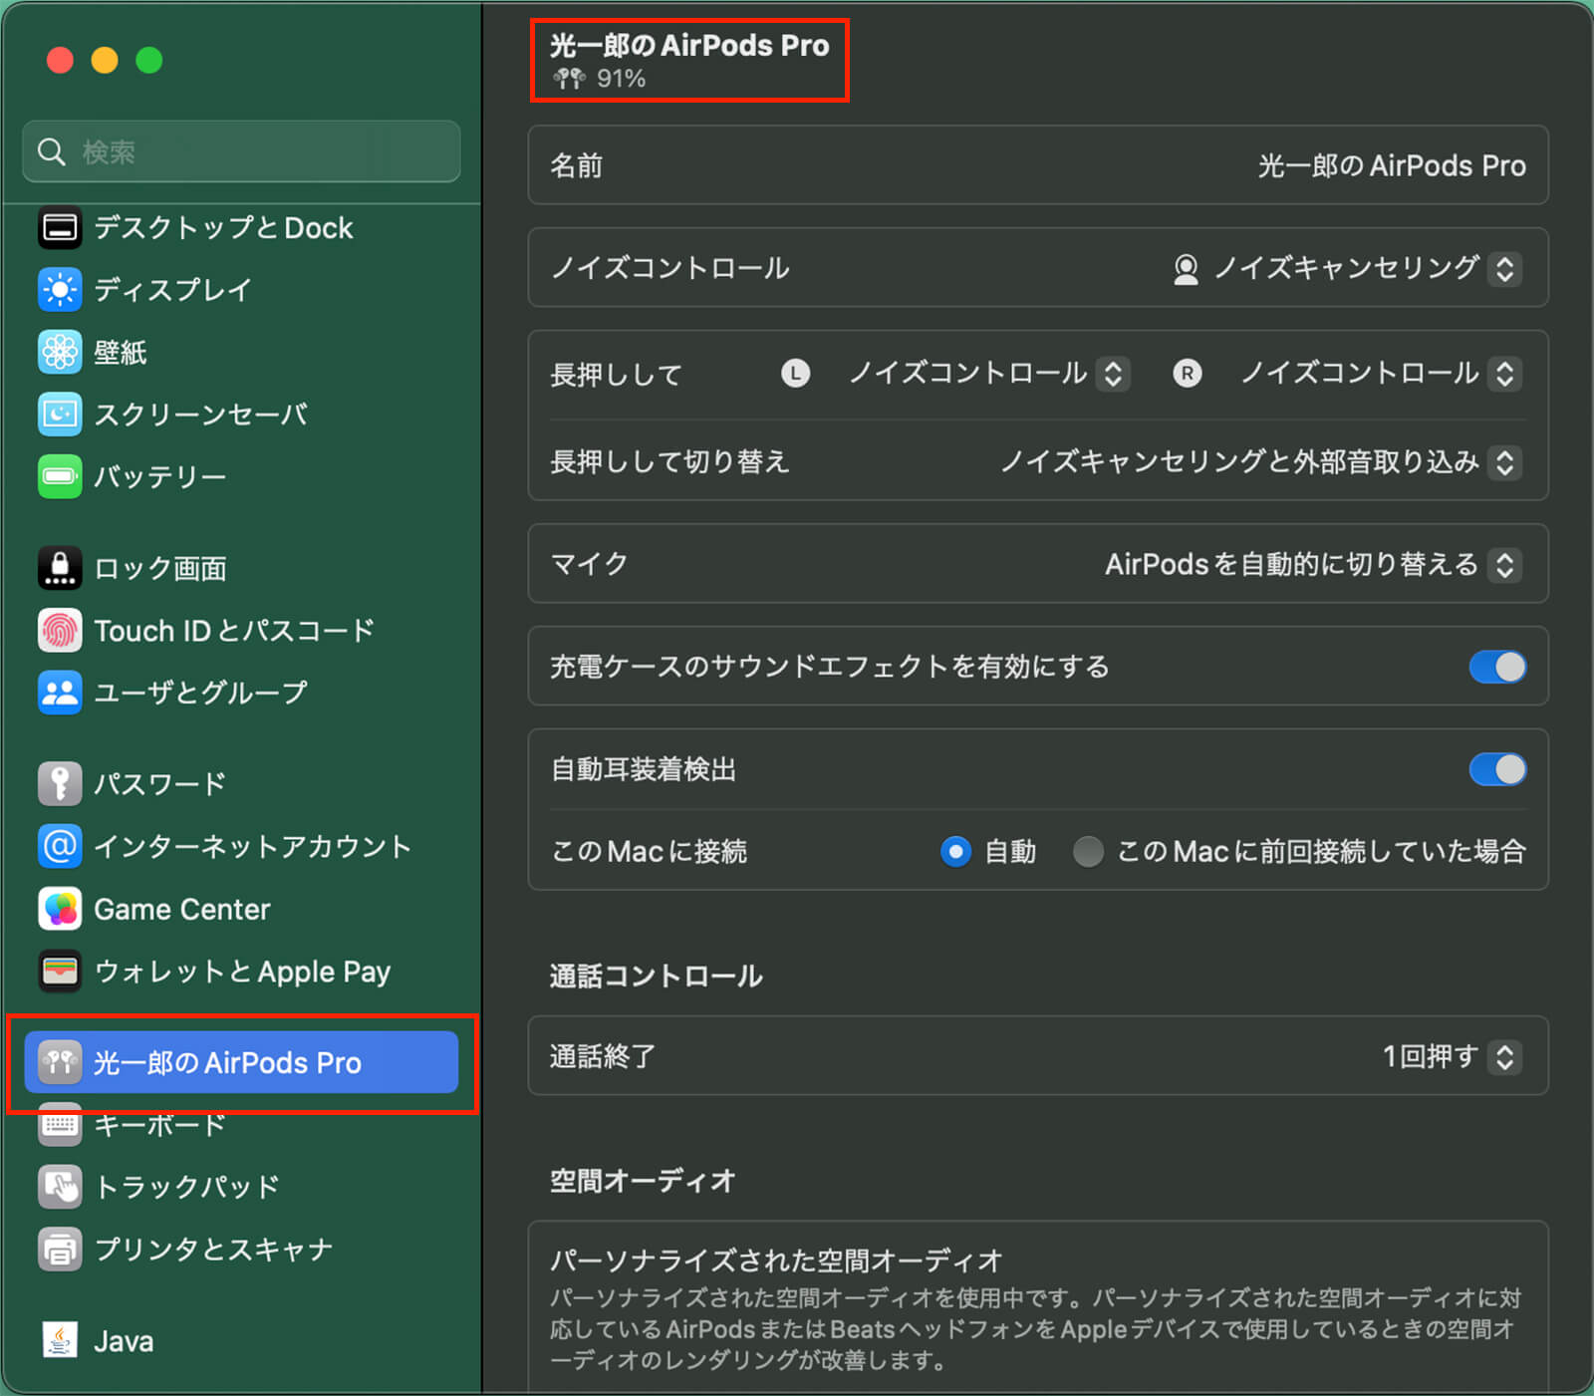Select Game Center in the sidebar
This screenshot has width=1594, height=1396.
point(182,909)
